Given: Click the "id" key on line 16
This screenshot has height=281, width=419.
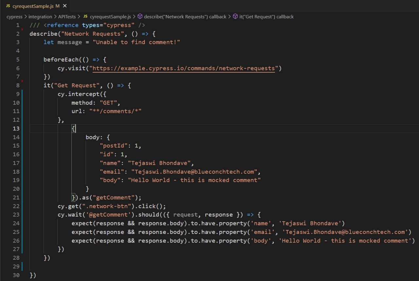Looking at the screenshot, I should tap(107, 154).
